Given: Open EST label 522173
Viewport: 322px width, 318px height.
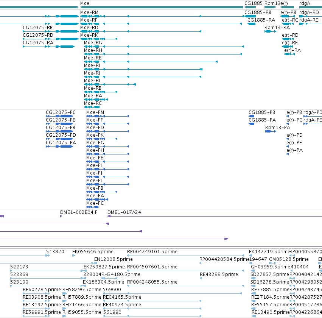Looking at the screenshot, I should point(19,267).
